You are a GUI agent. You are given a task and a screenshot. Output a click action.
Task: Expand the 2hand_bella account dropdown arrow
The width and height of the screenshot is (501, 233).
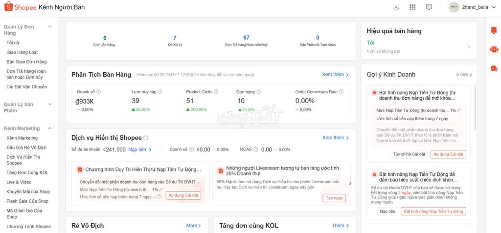(x=494, y=7)
